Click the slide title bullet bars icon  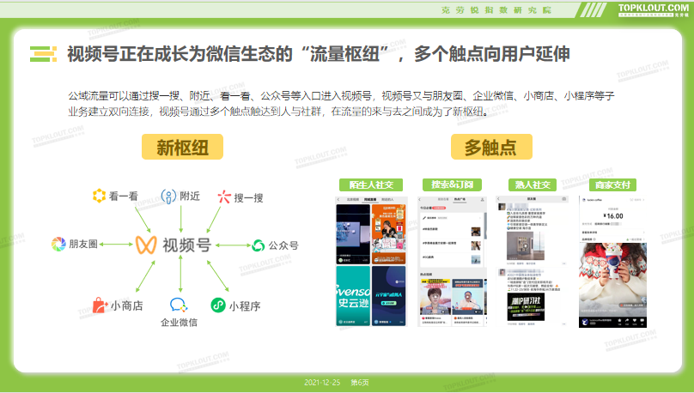(x=43, y=54)
